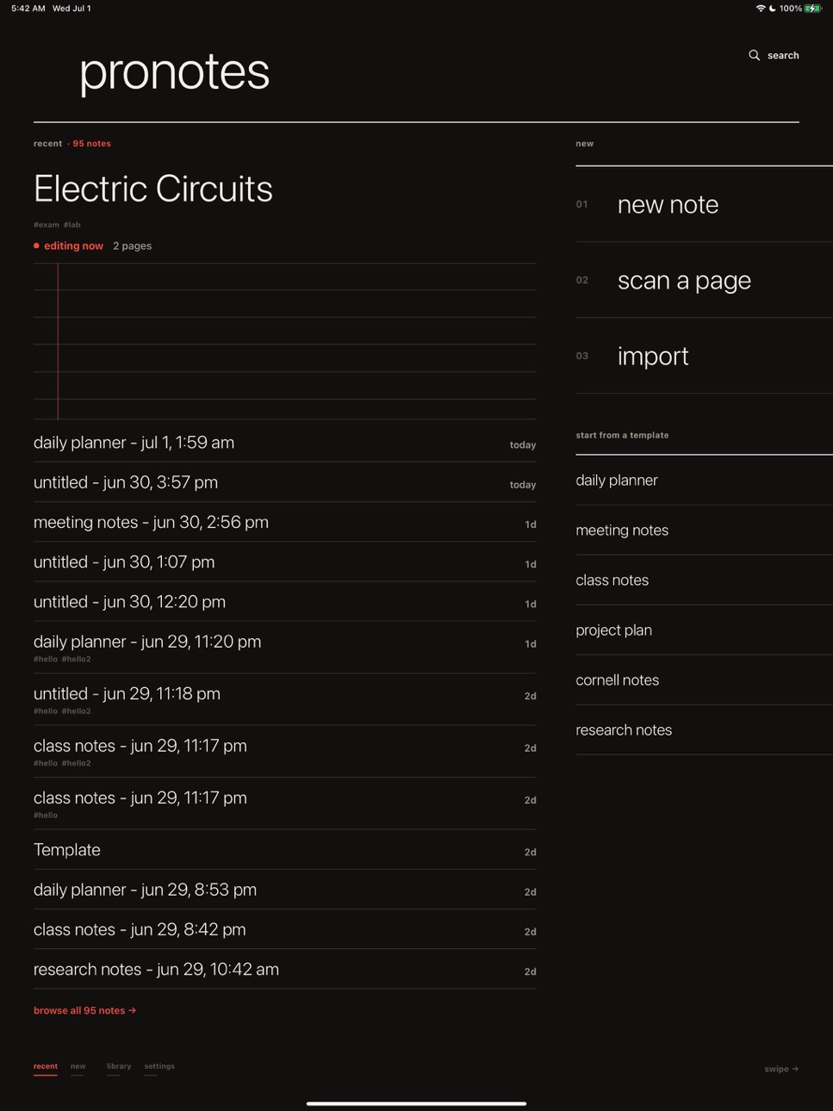Open class notes - jun 29, 8:42 pm

(285, 929)
